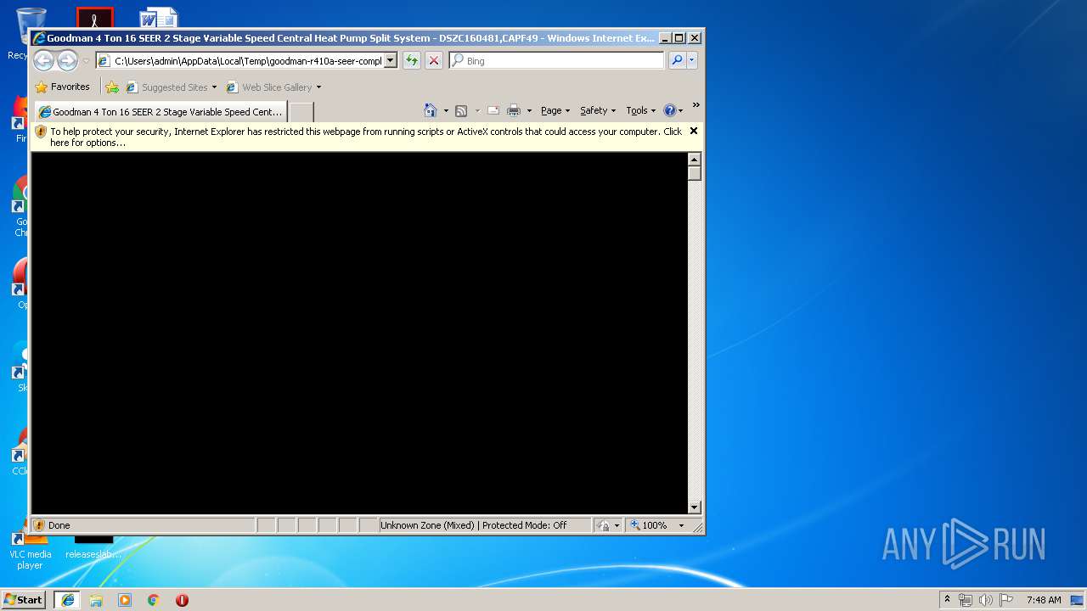Dismiss the security information bar
1087x611 pixels.
(x=694, y=131)
